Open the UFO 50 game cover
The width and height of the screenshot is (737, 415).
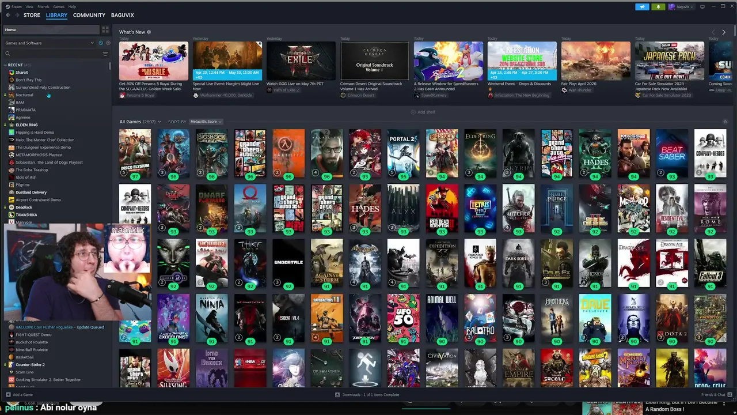click(x=403, y=318)
